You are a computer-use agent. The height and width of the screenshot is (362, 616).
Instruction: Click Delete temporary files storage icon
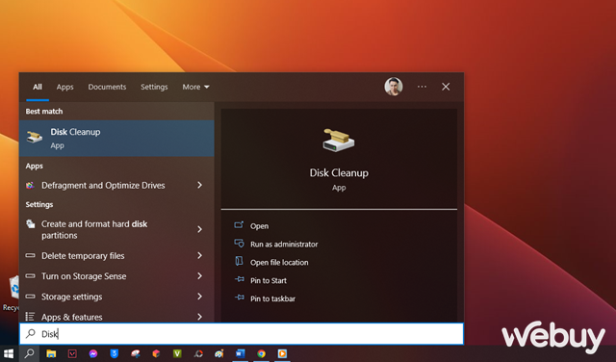click(x=30, y=255)
